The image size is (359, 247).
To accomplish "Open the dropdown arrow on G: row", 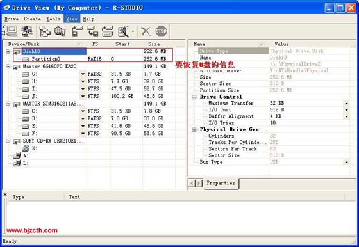I will pos(83,74).
